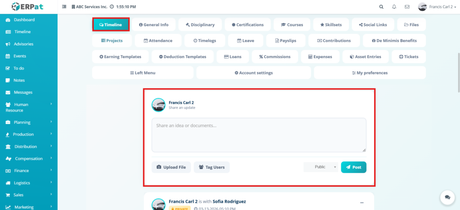Select the highlighted Timeline tab
Viewport: 460px width, 210px height.
coord(111,25)
